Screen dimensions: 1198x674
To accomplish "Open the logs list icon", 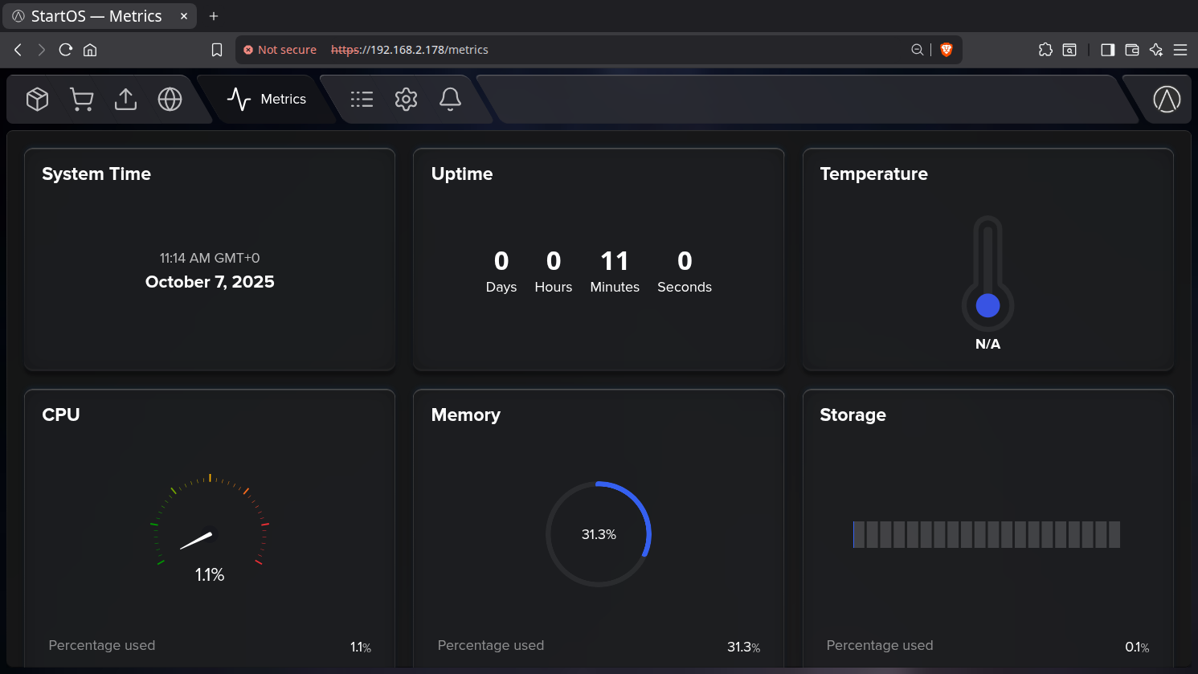I will point(362,99).
